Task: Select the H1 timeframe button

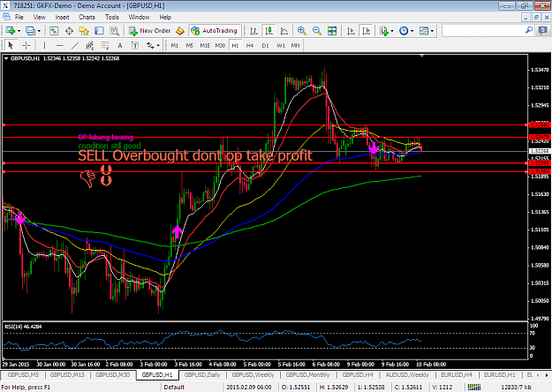Action: (235, 45)
